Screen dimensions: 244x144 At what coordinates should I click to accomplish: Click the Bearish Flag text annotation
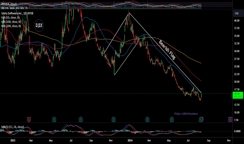pyautogui.click(x=167, y=50)
